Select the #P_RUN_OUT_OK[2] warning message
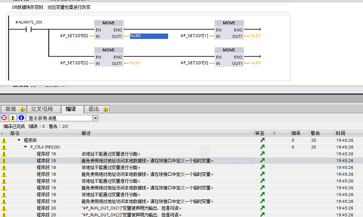363x217 pixels. [x=131, y=215]
